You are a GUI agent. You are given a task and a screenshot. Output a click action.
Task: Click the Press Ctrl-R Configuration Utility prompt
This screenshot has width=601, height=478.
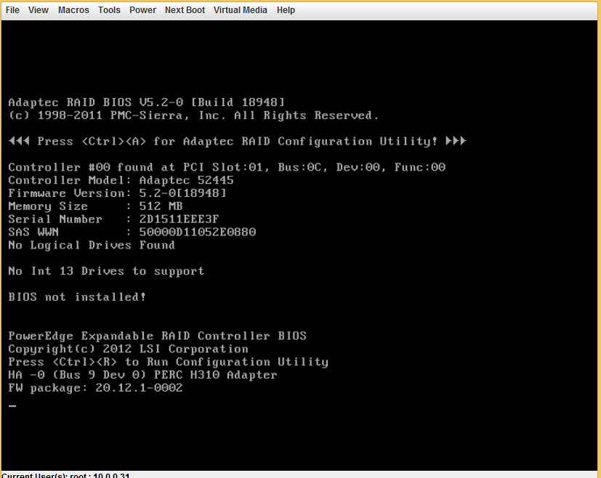169,362
